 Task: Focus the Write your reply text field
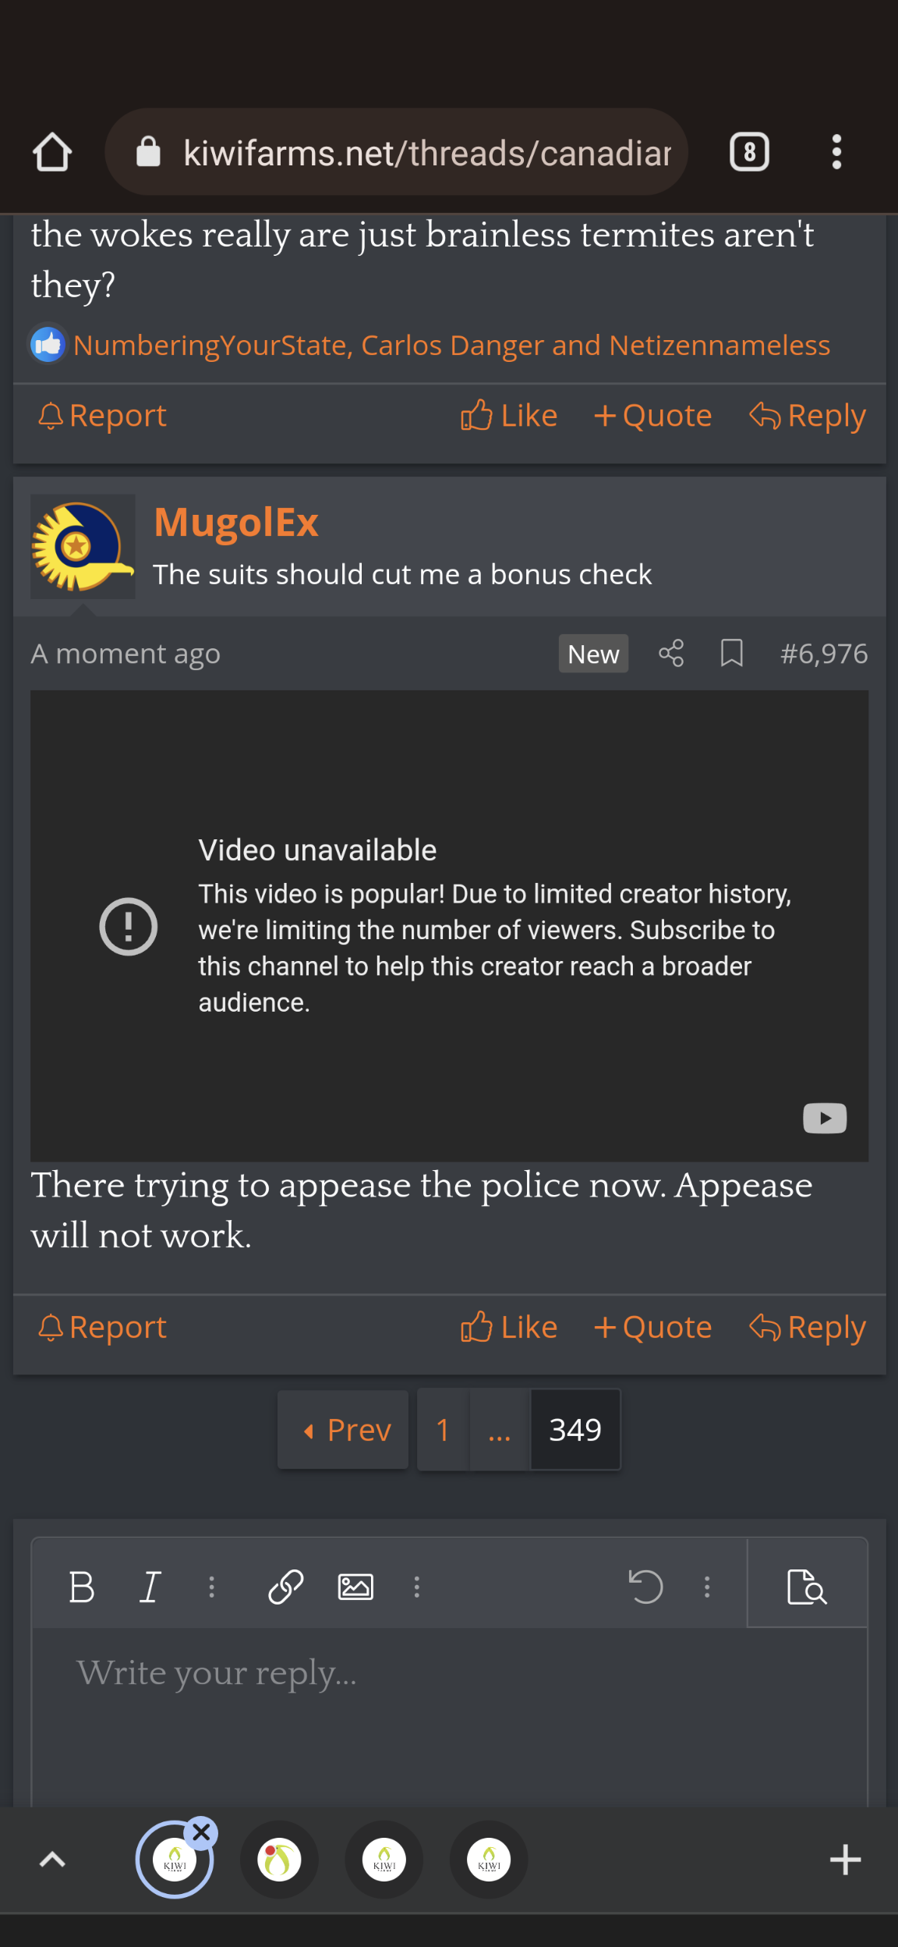coord(449,1716)
